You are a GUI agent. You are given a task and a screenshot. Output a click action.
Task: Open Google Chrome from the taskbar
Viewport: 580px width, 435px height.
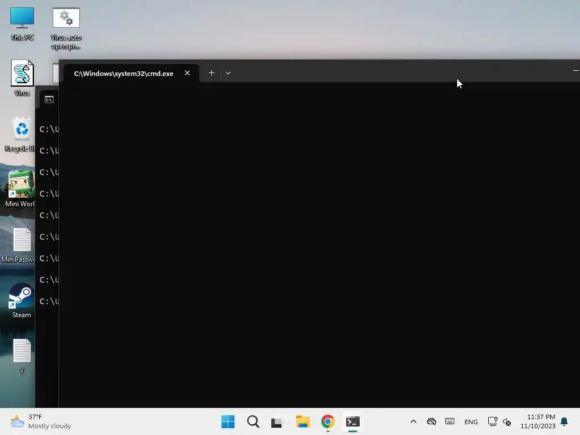click(x=328, y=421)
